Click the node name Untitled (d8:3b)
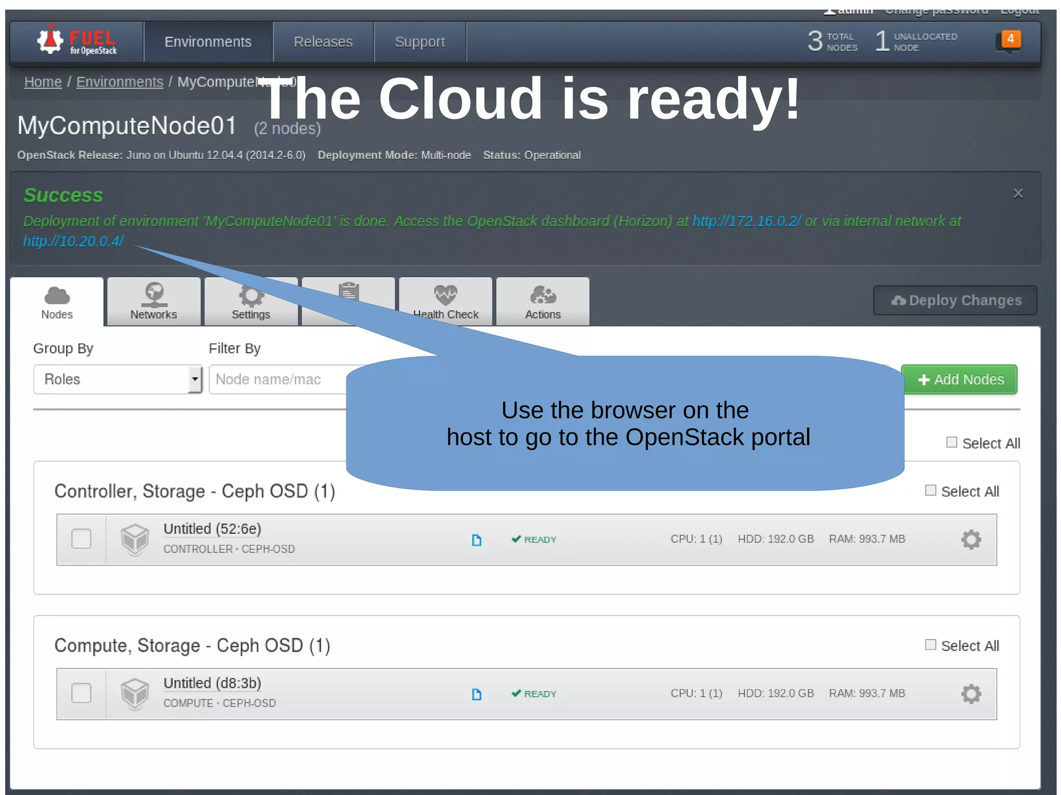 point(212,683)
